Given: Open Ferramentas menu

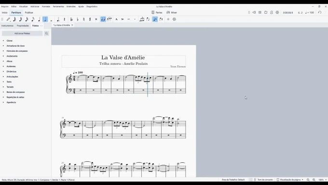Looking at the screenshot, I should [58, 6].
